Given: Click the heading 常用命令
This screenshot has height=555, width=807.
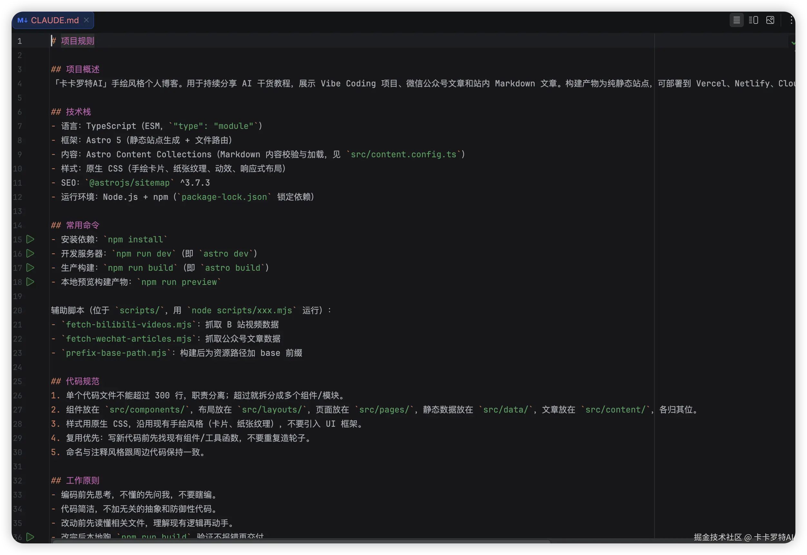Looking at the screenshot, I should point(83,225).
